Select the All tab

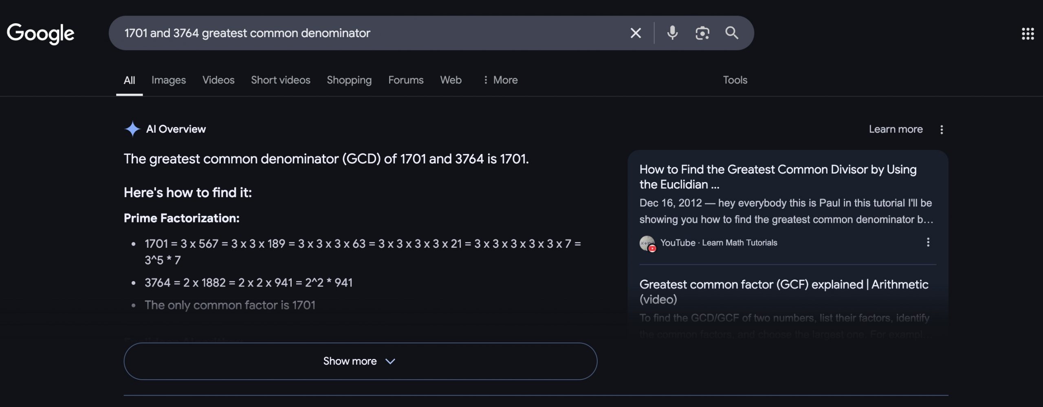point(129,80)
